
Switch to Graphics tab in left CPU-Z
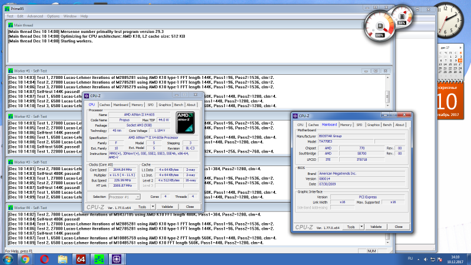point(165,105)
